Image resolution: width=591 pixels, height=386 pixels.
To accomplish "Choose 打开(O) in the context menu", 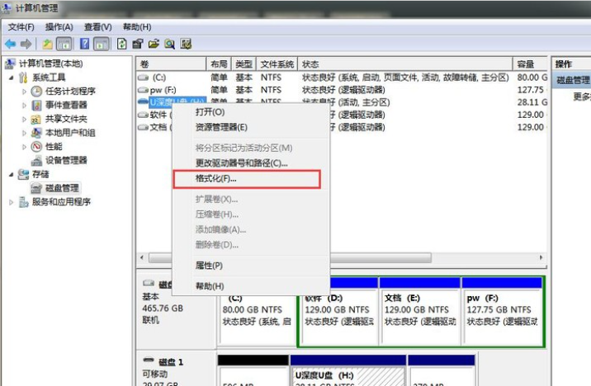I will click(x=251, y=112).
